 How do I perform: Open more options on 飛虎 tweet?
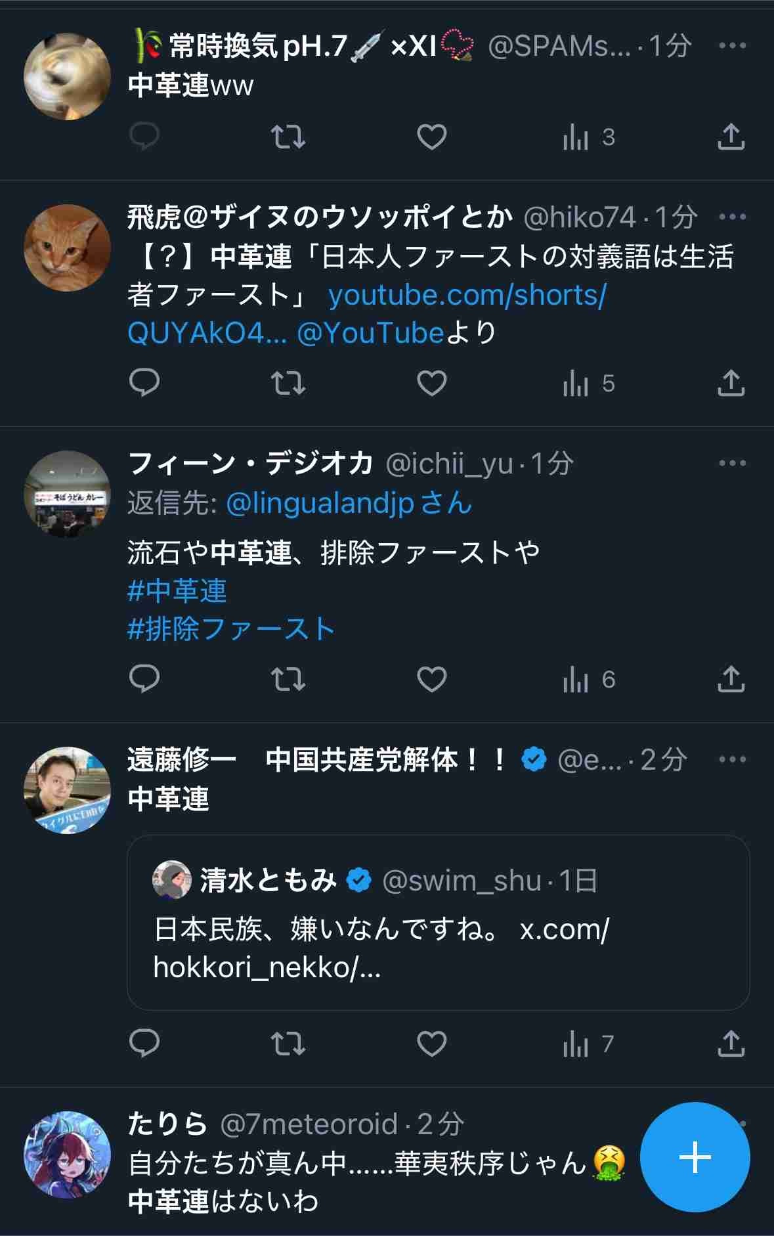(733, 217)
